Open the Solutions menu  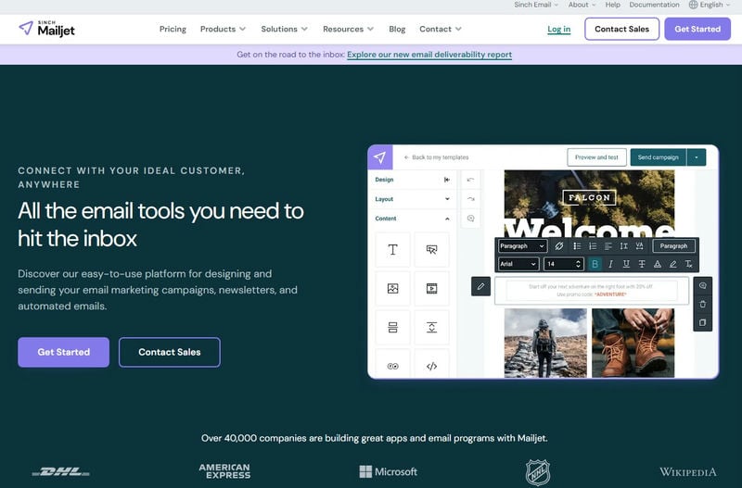click(x=284, y=29)
